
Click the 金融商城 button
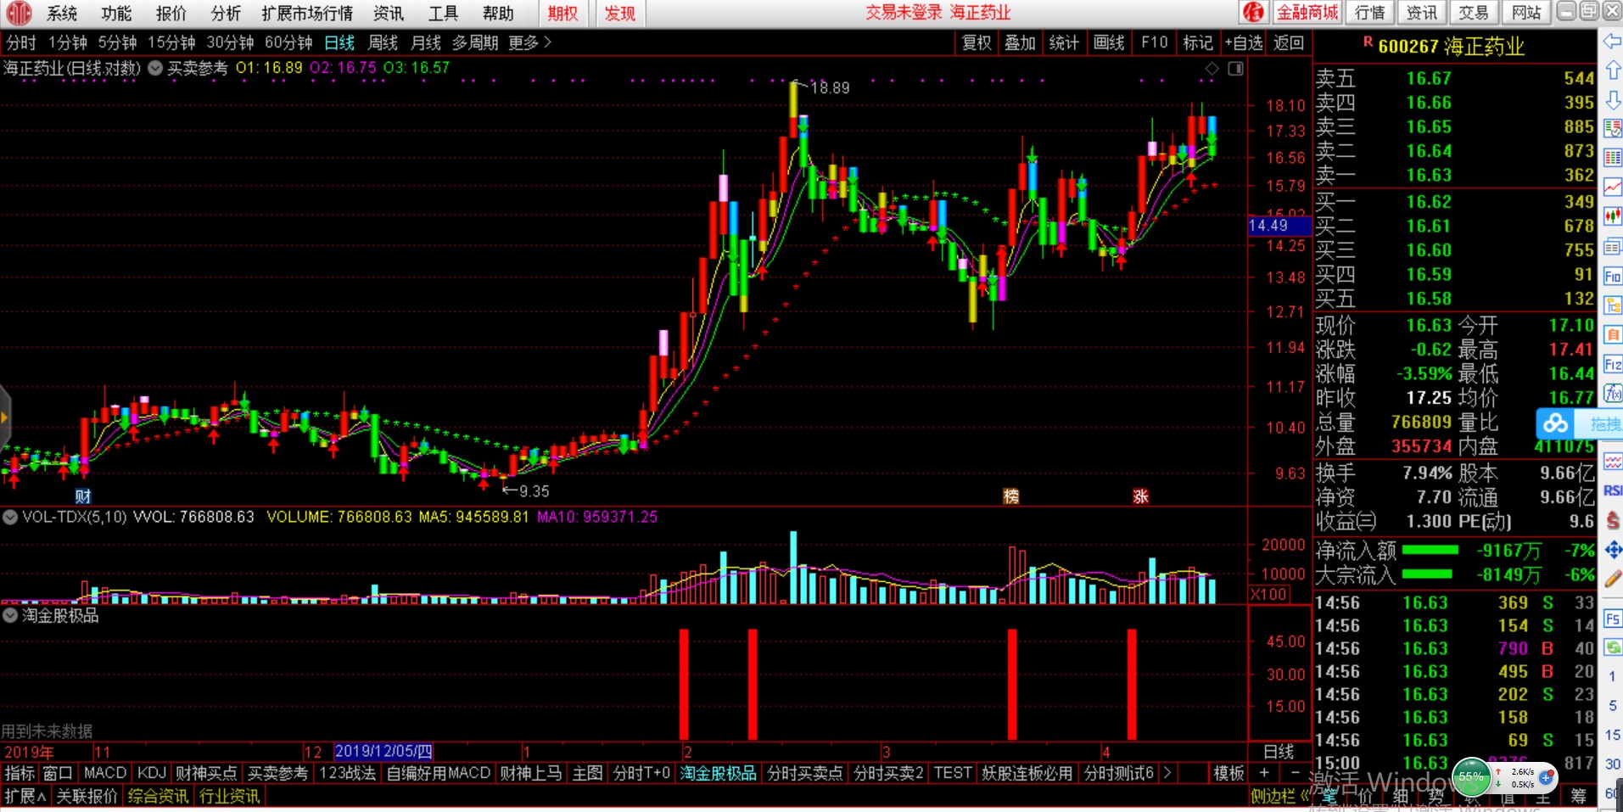click(1307, 13)
